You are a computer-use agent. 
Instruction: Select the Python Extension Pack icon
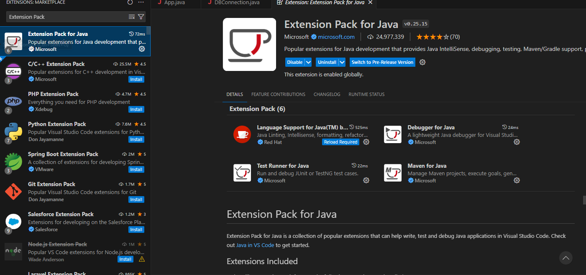pyautogui.click(x=13, y=131)
